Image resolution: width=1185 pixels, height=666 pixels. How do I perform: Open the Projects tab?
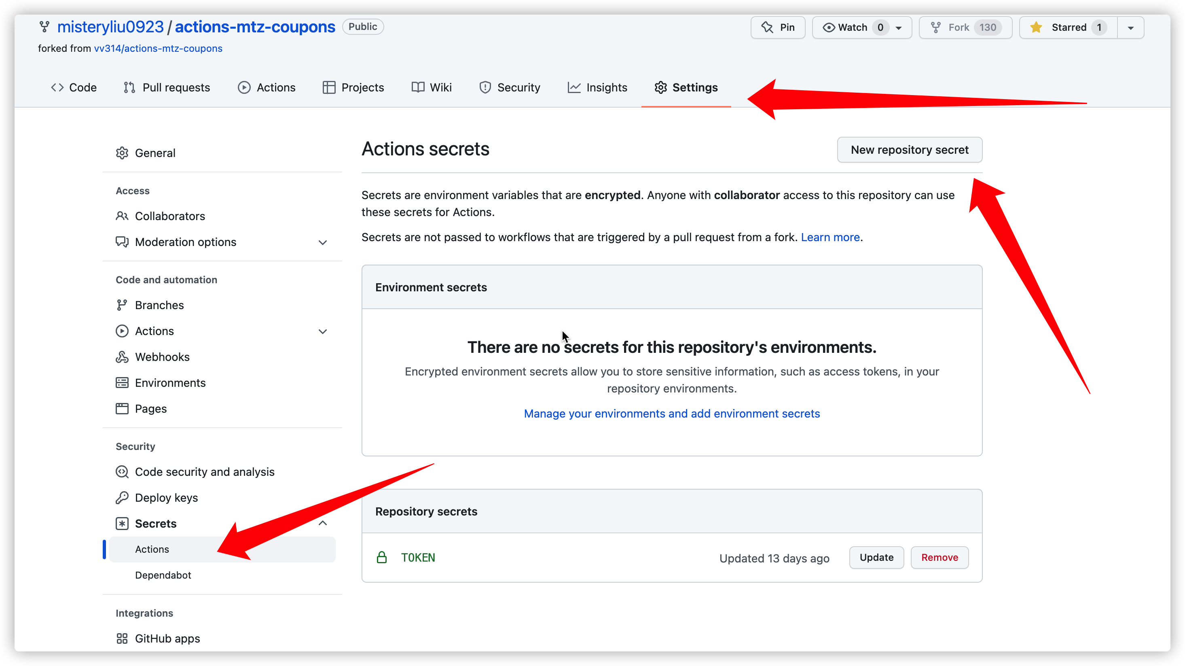pyautogui.click(x=353, y=87)
